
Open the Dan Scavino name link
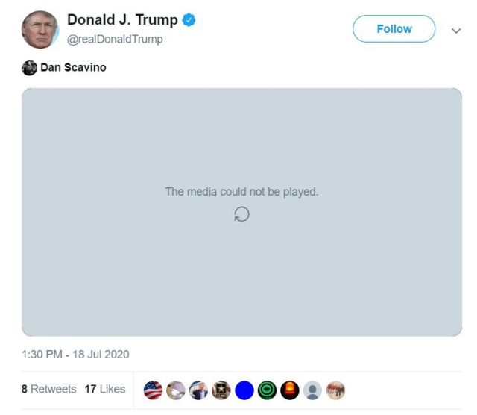click(73, 67)
